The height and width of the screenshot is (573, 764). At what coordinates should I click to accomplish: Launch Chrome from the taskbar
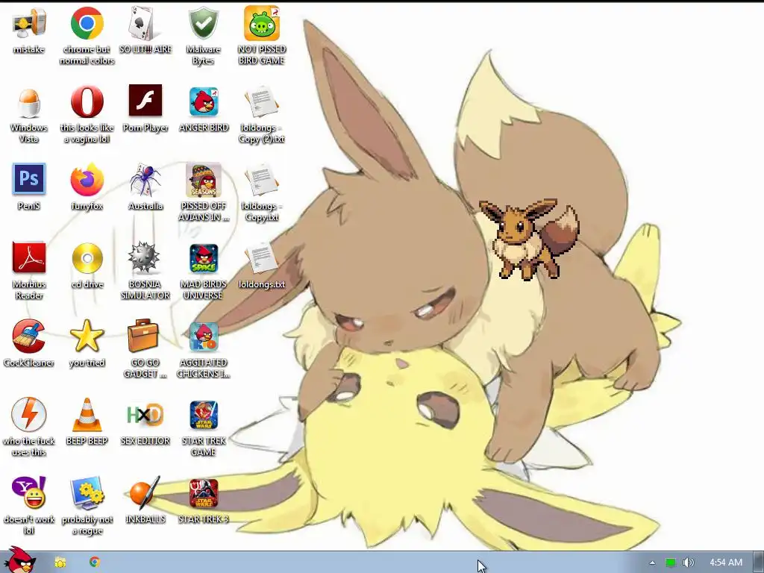click(x=95, y=562)
